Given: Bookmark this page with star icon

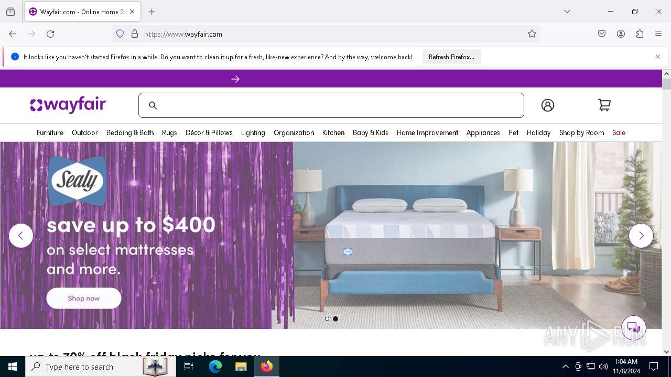Looking at the screenshot, I should [x=532, y=34].
